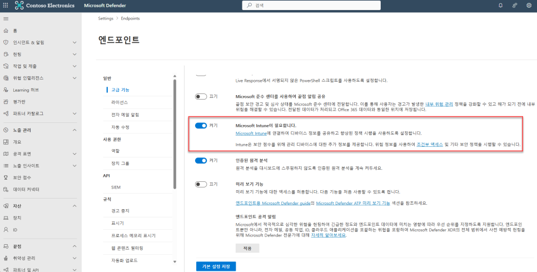Click the 적용 button
Image resolution: width=537 pixels, height=272 pixels.
(247, 248)
